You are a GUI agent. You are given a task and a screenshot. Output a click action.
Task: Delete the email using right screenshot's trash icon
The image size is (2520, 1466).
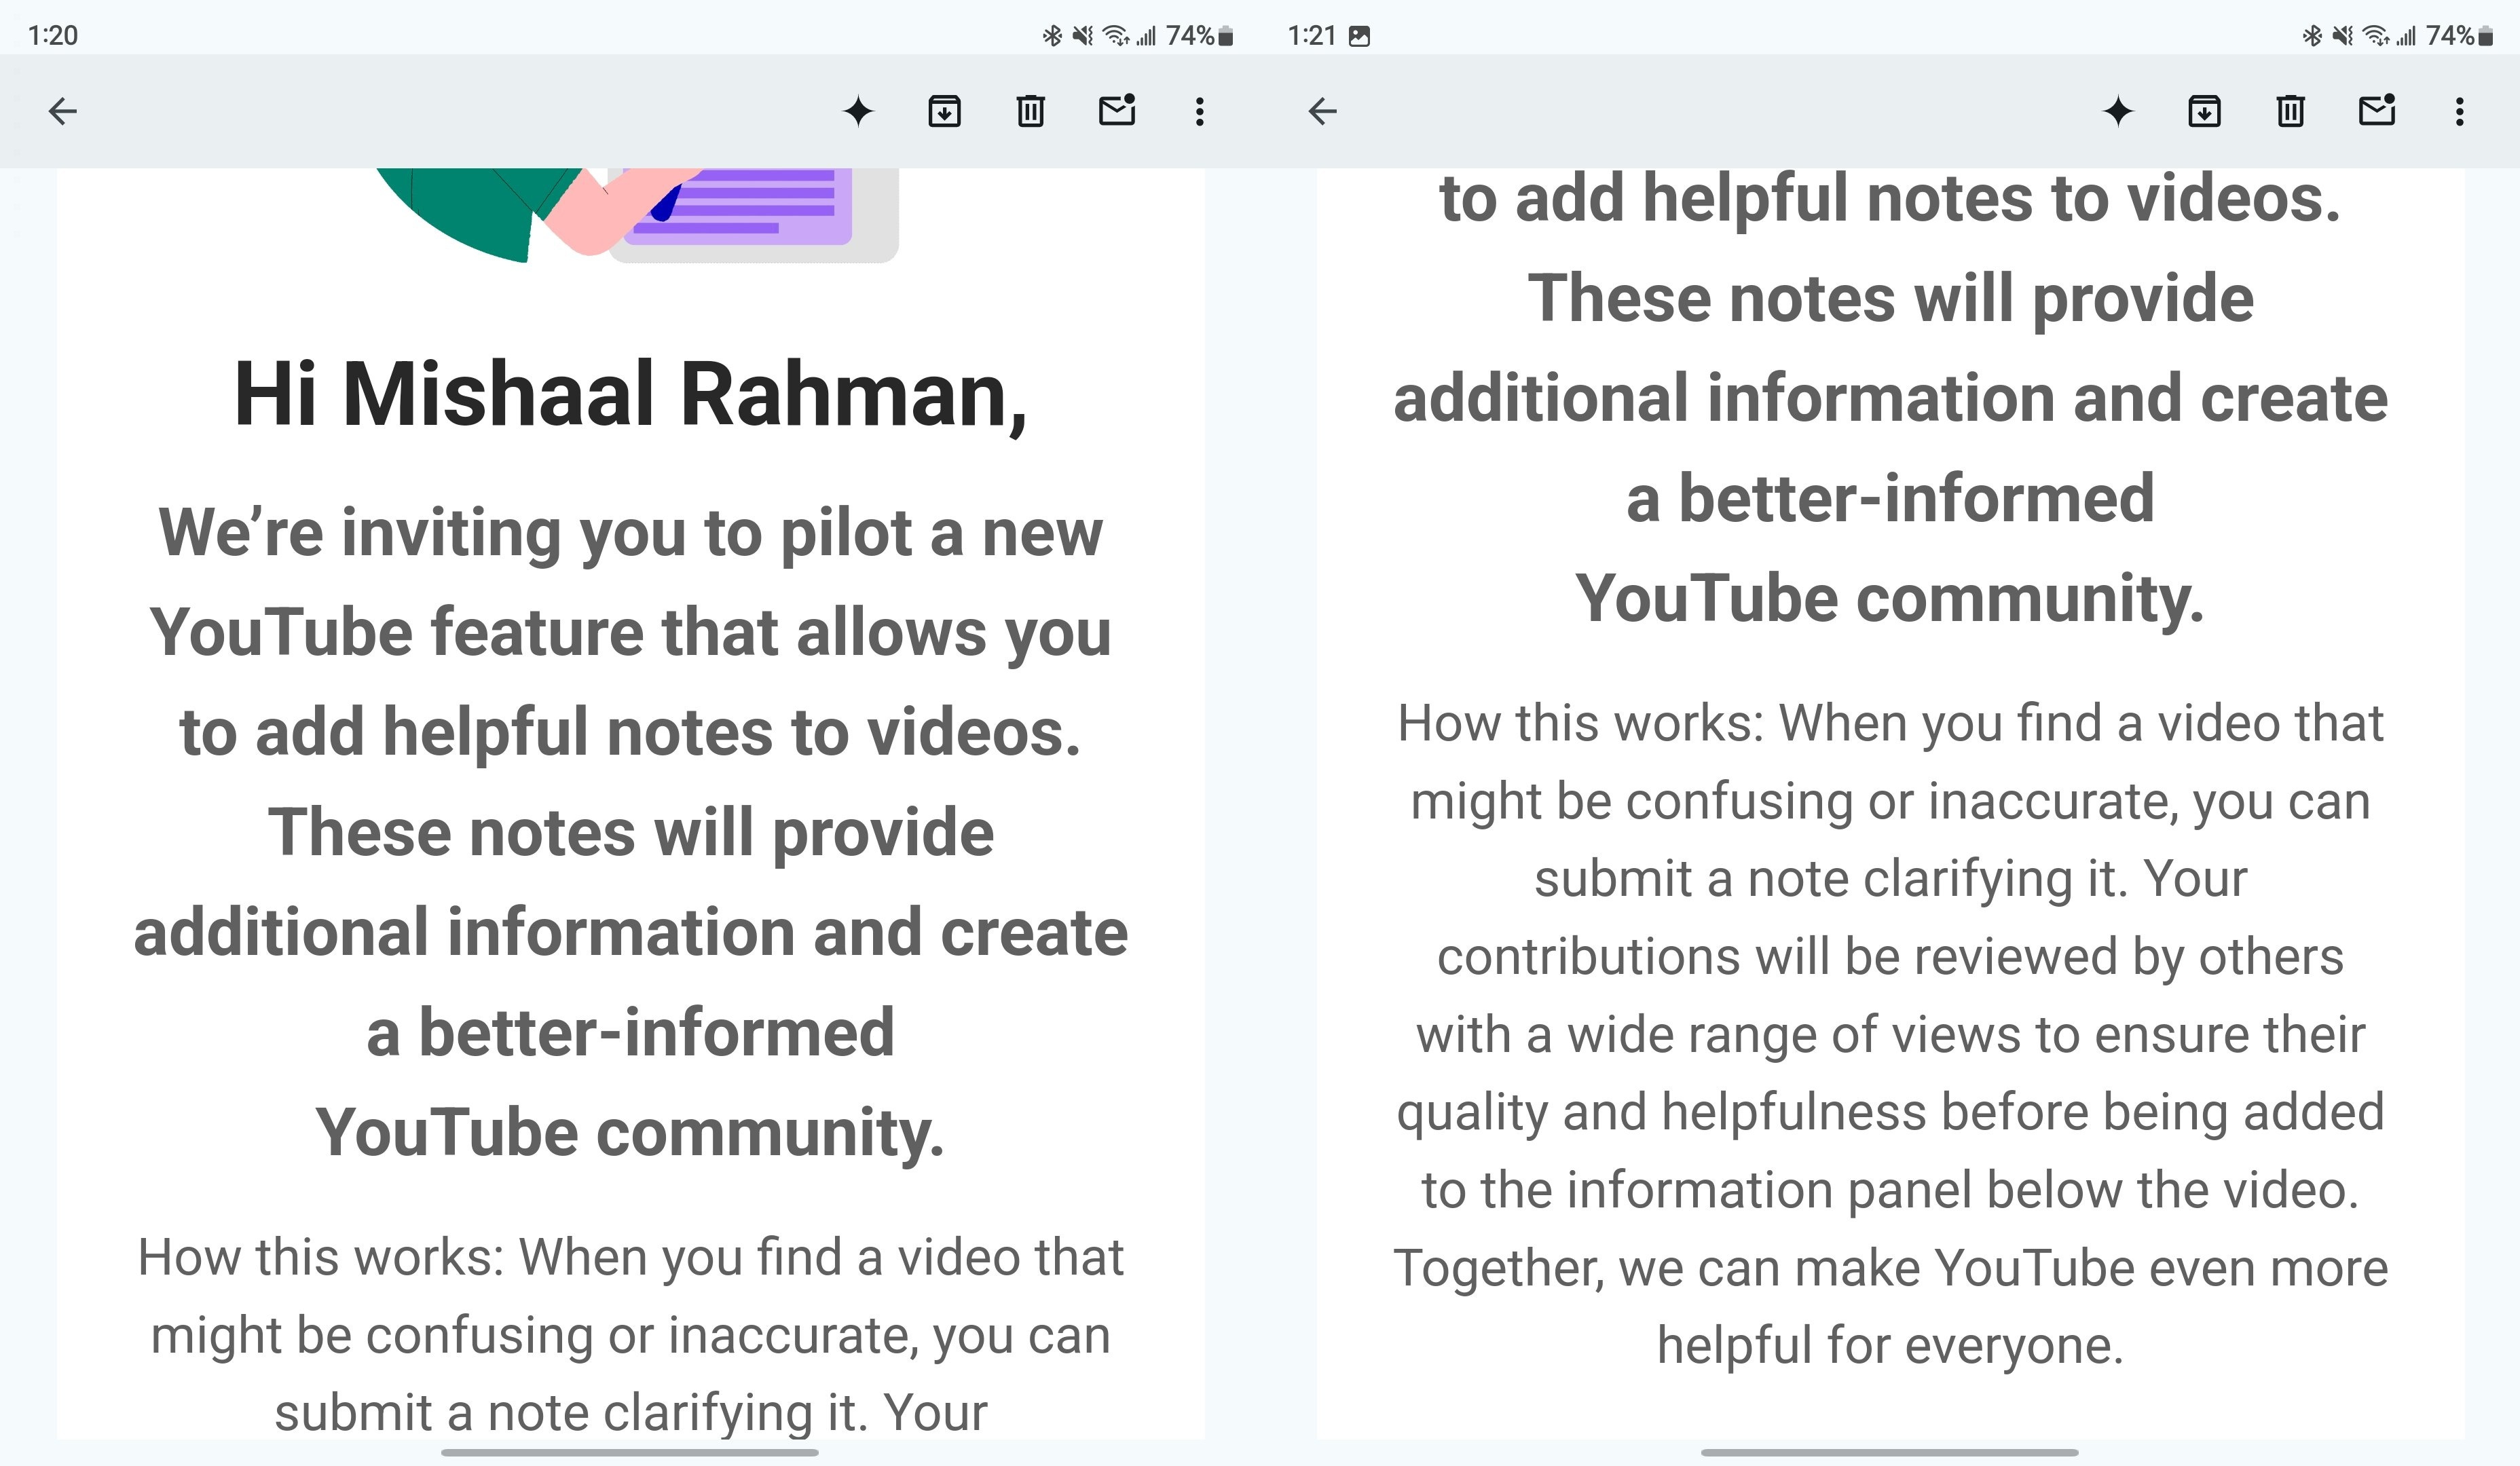click(x=2290, y=111)
